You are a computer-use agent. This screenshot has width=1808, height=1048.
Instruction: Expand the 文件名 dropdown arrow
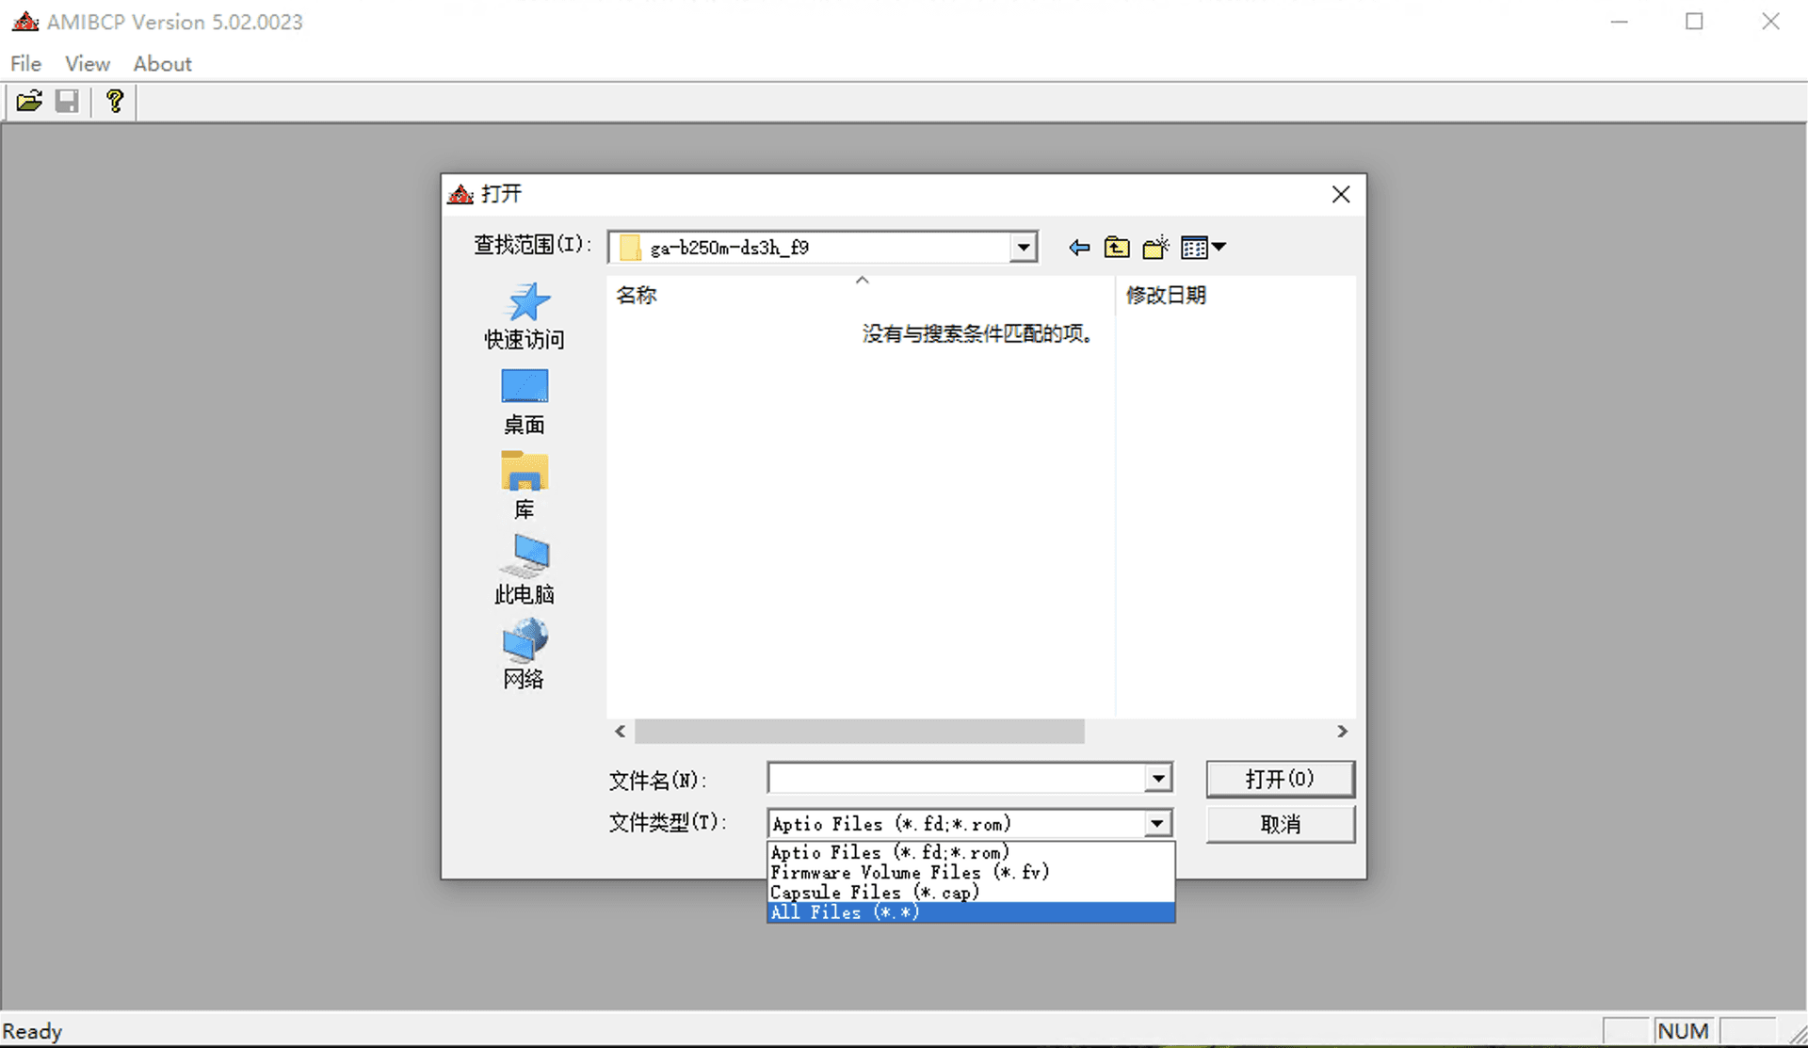(x=1158, y=779)
